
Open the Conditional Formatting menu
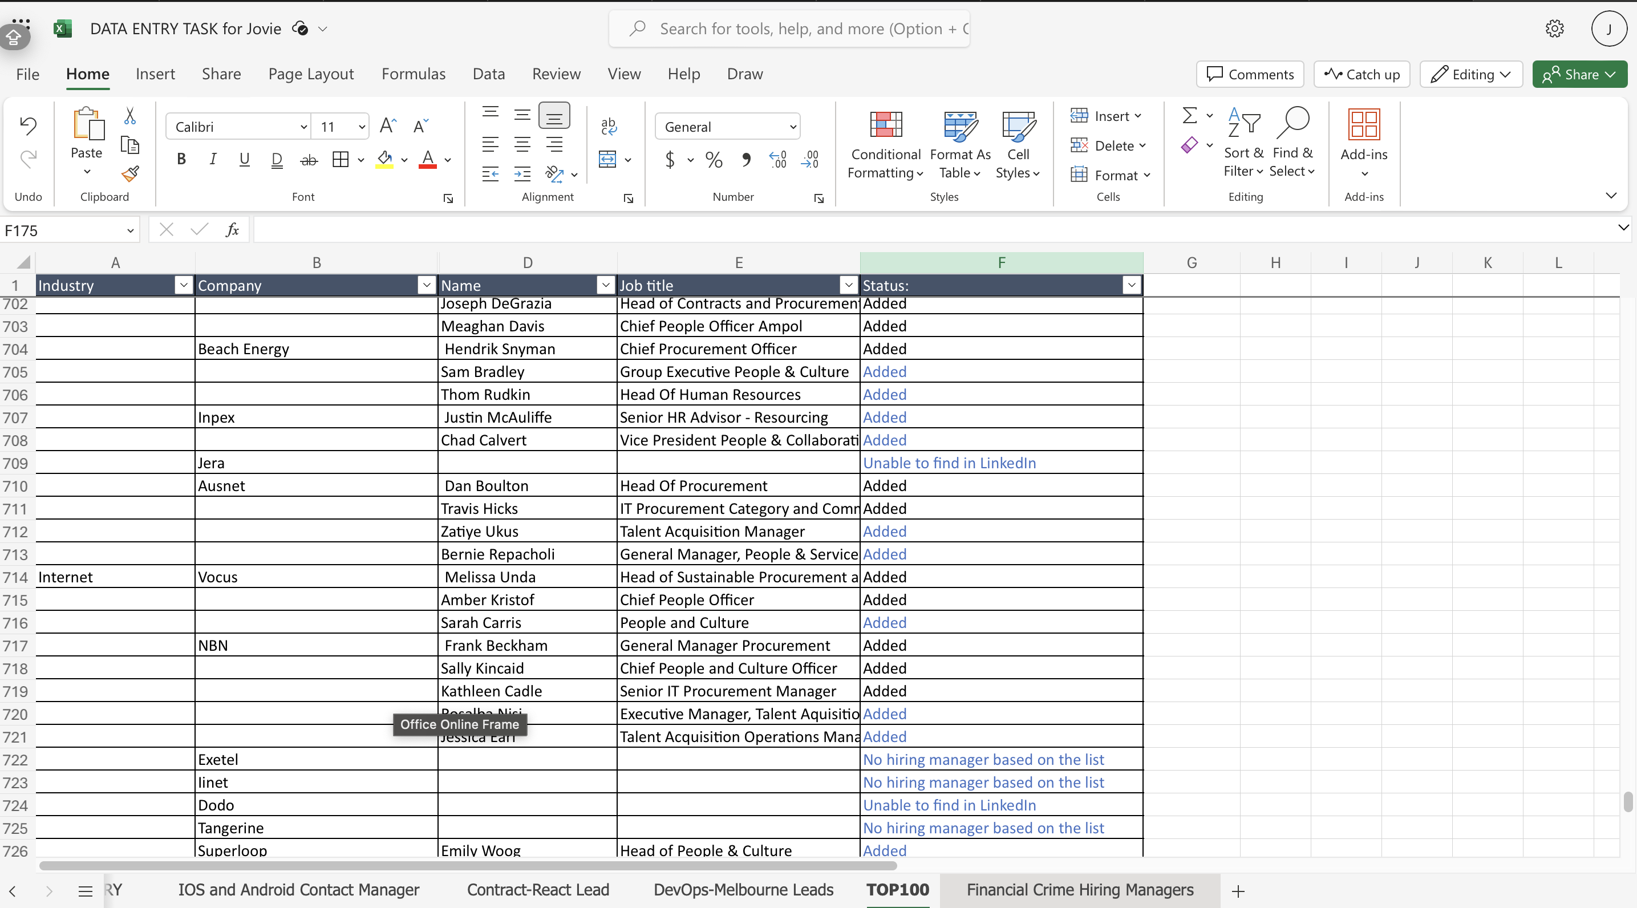click(x=885, y=145)
